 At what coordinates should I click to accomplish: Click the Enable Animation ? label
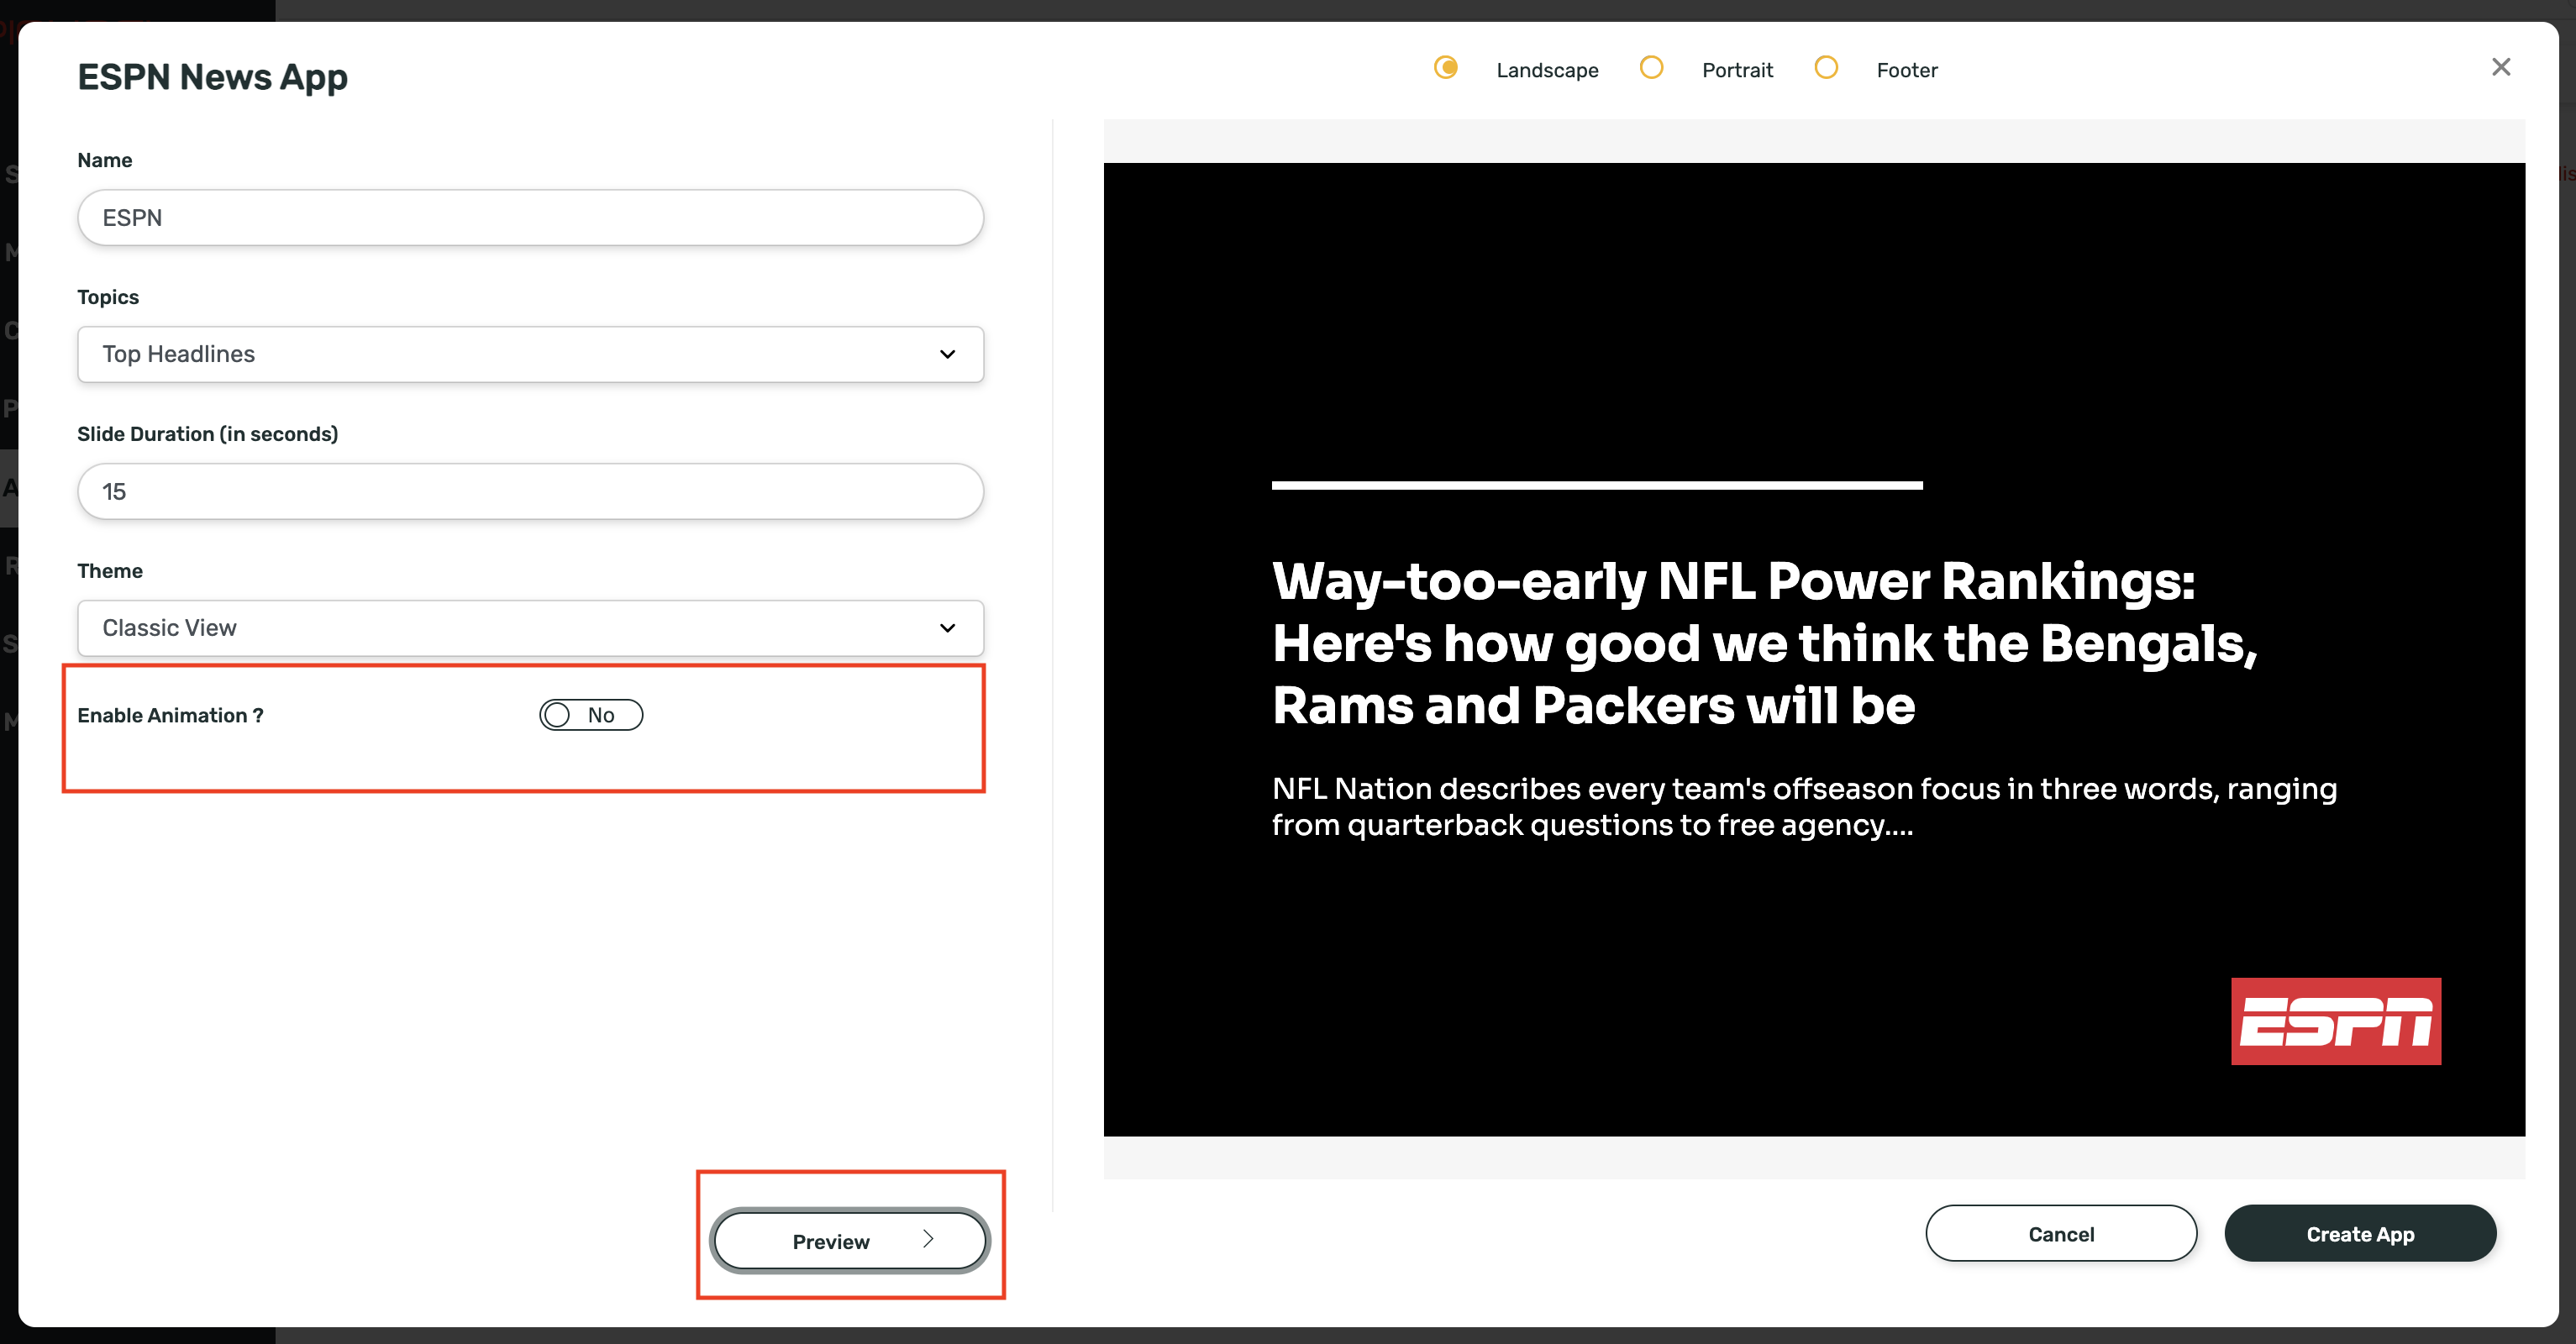(170, 715)
